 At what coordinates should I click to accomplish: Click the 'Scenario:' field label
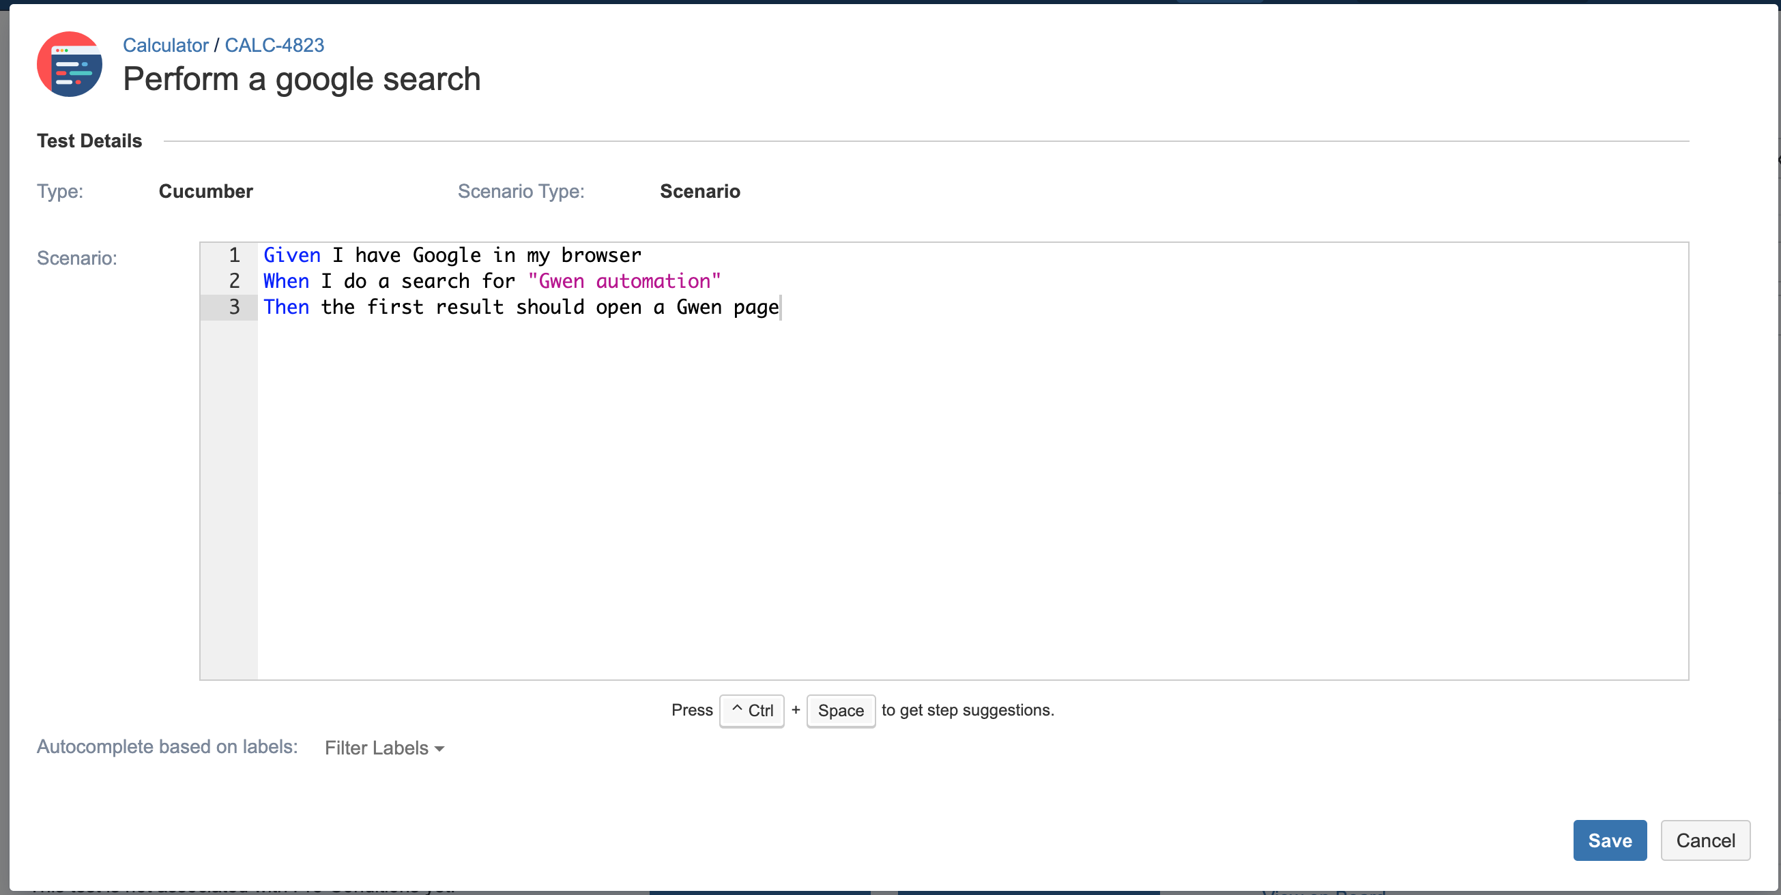[76, 259]
